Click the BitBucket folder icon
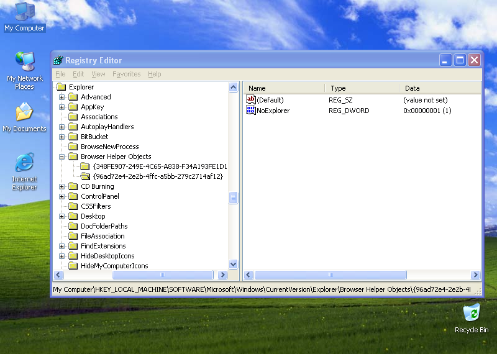 coord(73,137)
